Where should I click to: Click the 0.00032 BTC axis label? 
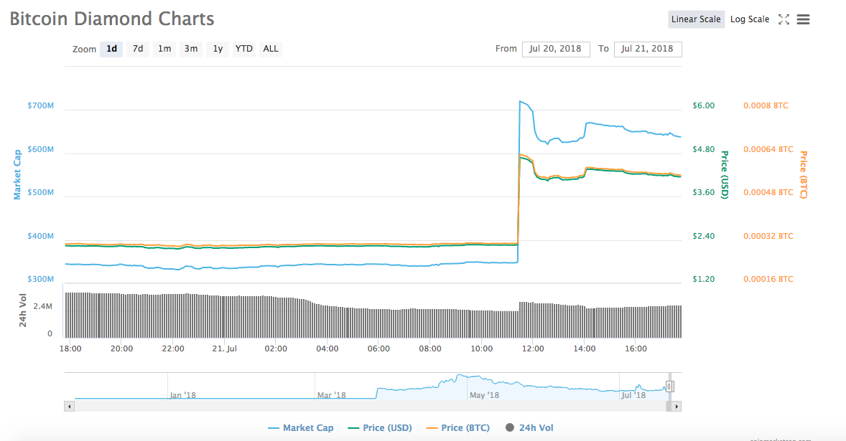(x=768, y=236)
